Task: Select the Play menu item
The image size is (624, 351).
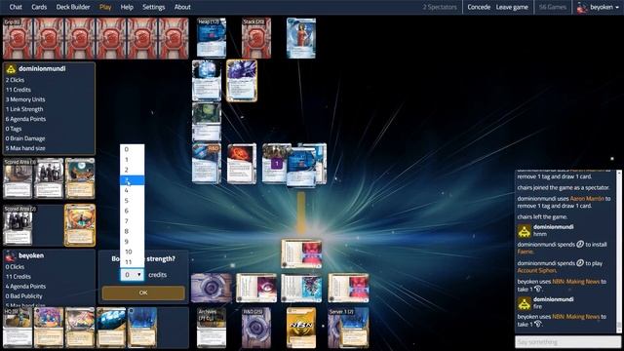Action: pyautogui.click(x=105, y=7)
